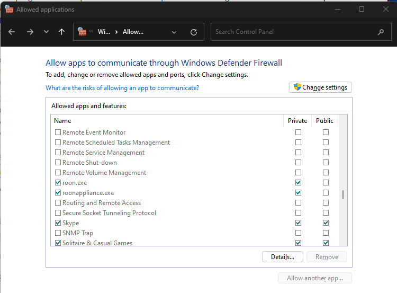Screen dimensions: 397x293
Task: Uncheck the roon.exe name checkbox
Action: point(58,182)
